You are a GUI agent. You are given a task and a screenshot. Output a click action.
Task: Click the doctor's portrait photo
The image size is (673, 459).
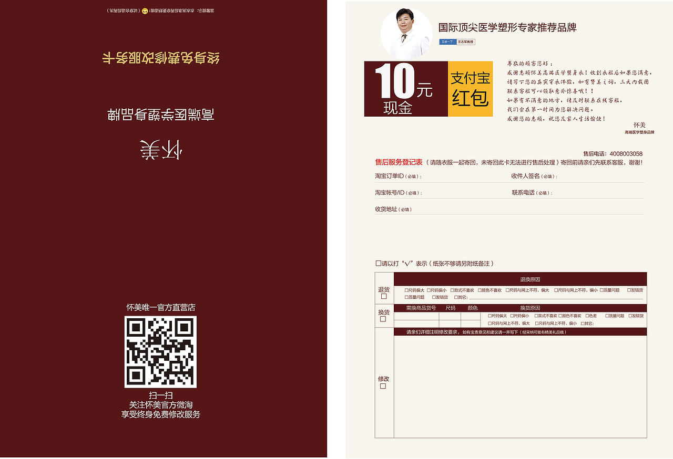point(404,30)
